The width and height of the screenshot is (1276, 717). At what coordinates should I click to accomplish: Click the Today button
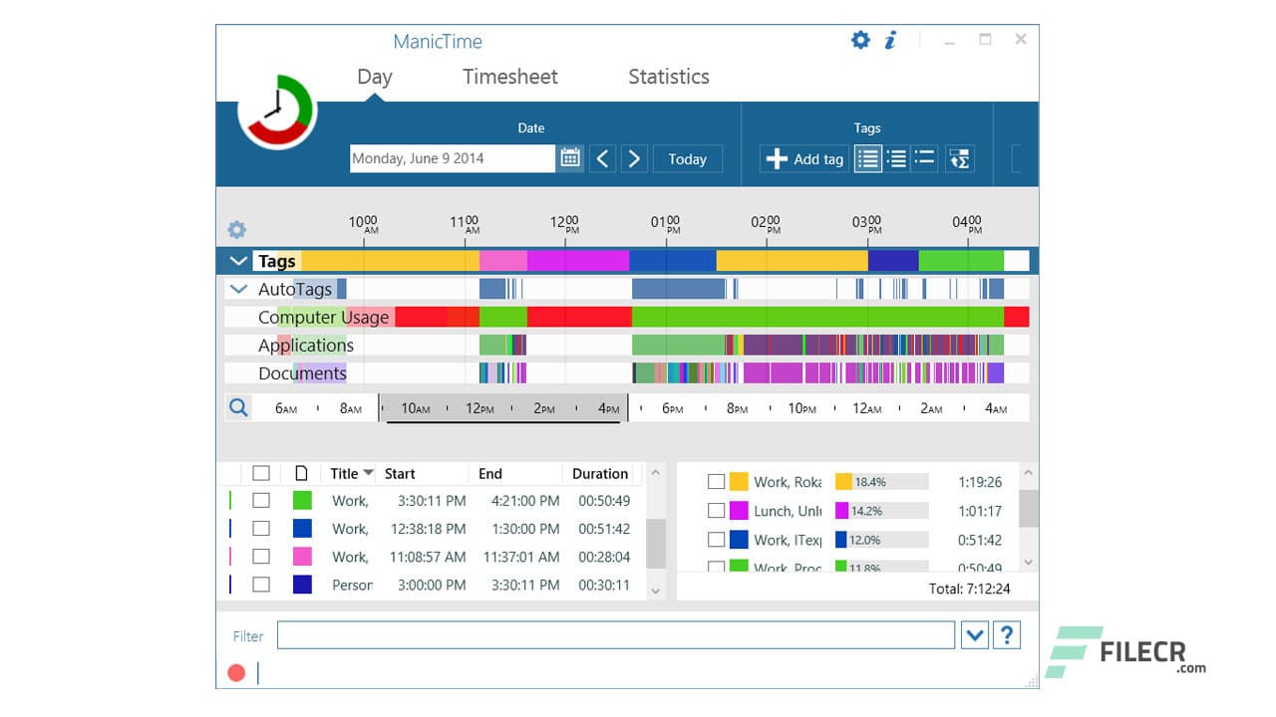click(687, 158)
